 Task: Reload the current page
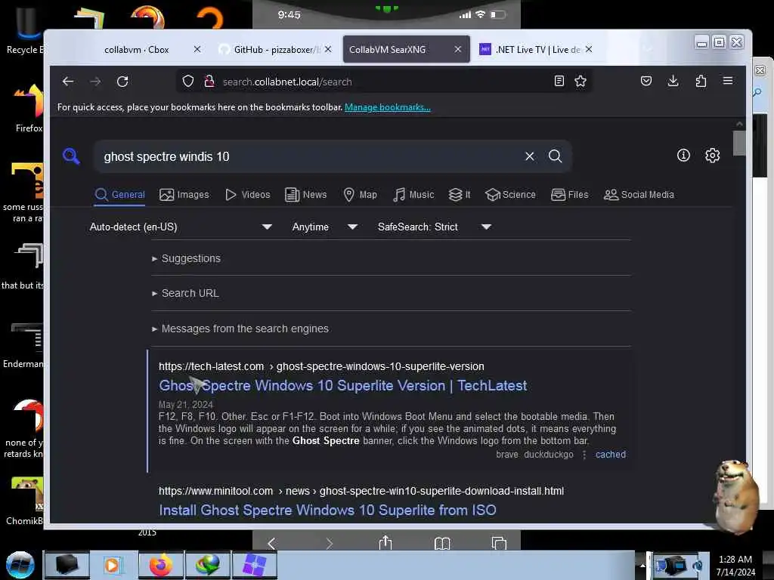tap(122, 82)
